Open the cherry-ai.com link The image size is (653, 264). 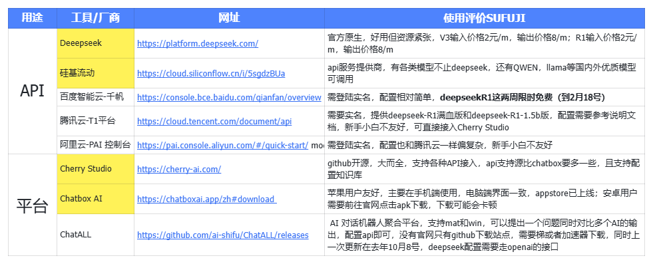[179, 169]
